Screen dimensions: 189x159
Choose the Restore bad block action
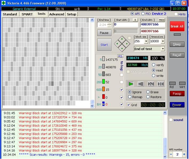coord(148,97)
